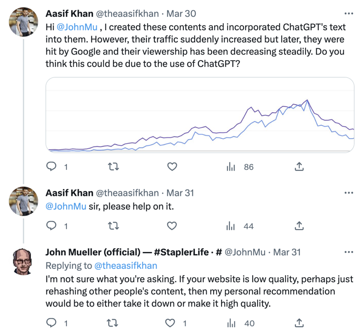The width and height of the screenshot is (364, 336).
Task: Retweet the 'please help on it' tweet
Action: (x=113, y=226)
